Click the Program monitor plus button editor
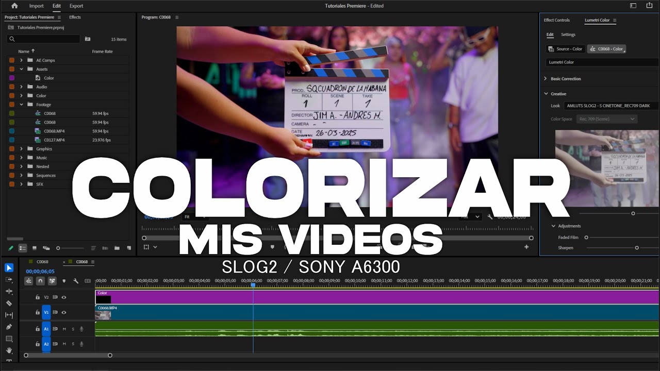660x371 pixels. point(526,247)
